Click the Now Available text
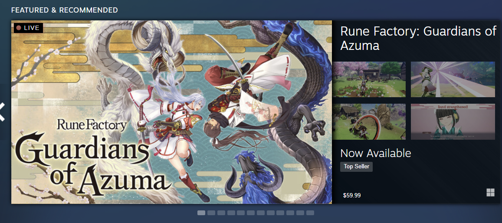The image size is (502, 223). [x=376, y=153]
